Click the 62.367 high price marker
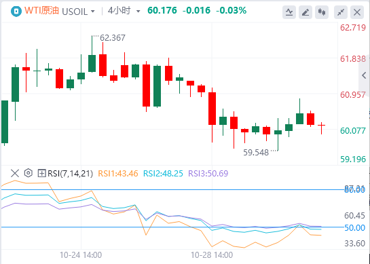 (113, 38)
